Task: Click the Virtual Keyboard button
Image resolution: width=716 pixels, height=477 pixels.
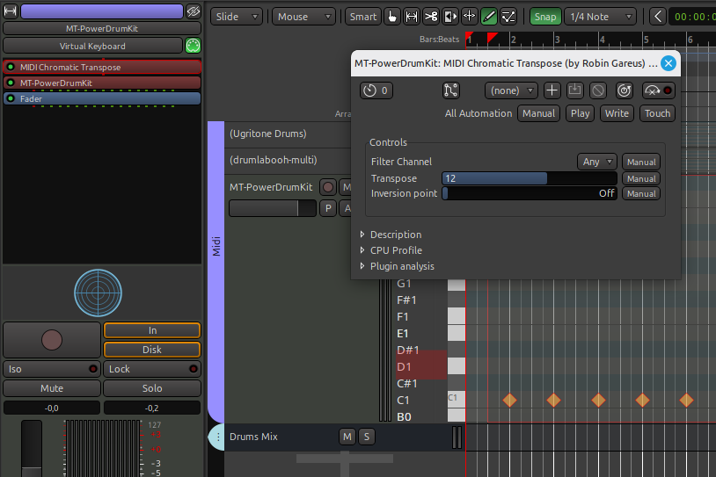Action: [x=92, y=46]
